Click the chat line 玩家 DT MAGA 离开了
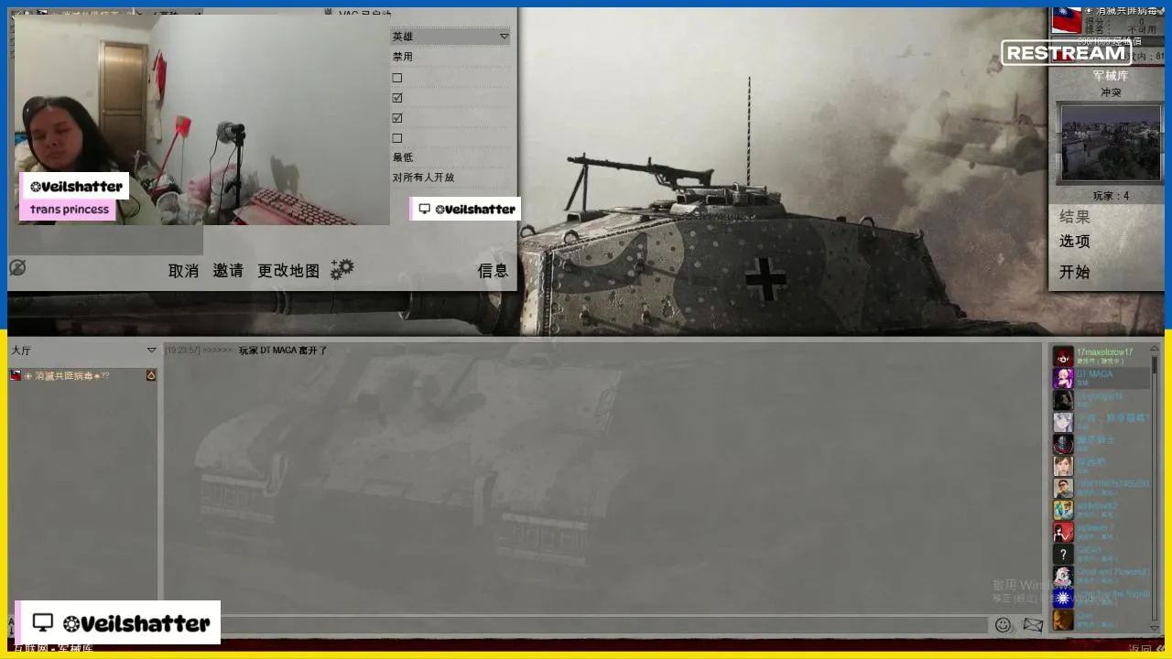The image size is (1172, 659). [x=283, y=351]
